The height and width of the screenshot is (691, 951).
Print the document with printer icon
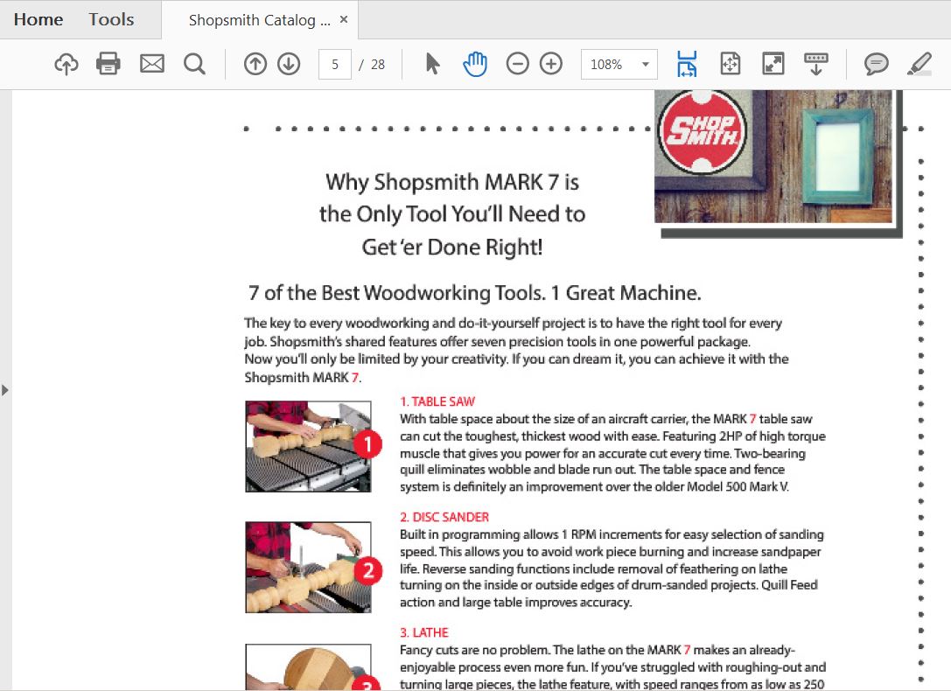pos(108,64)
